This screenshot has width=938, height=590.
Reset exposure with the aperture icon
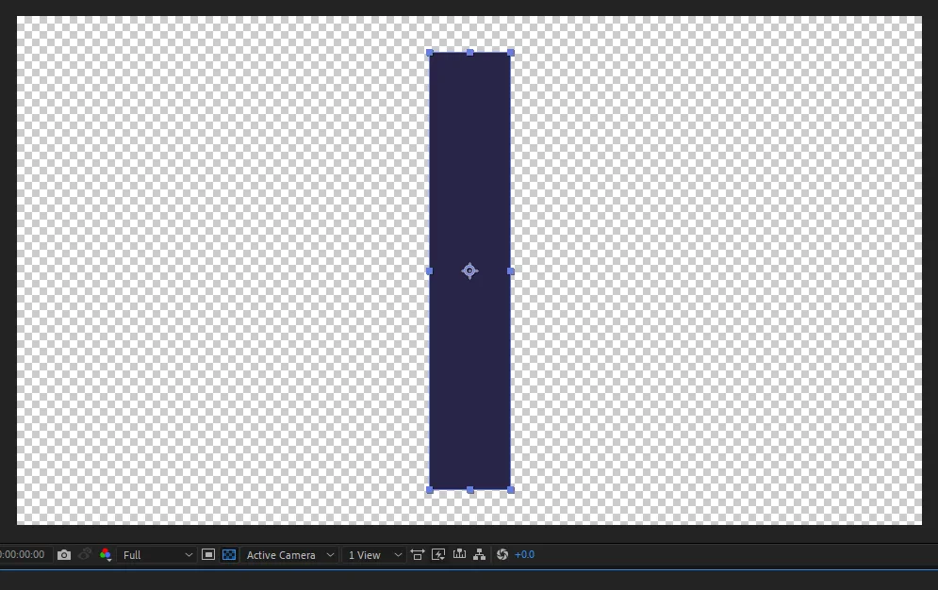pos(502,555)
